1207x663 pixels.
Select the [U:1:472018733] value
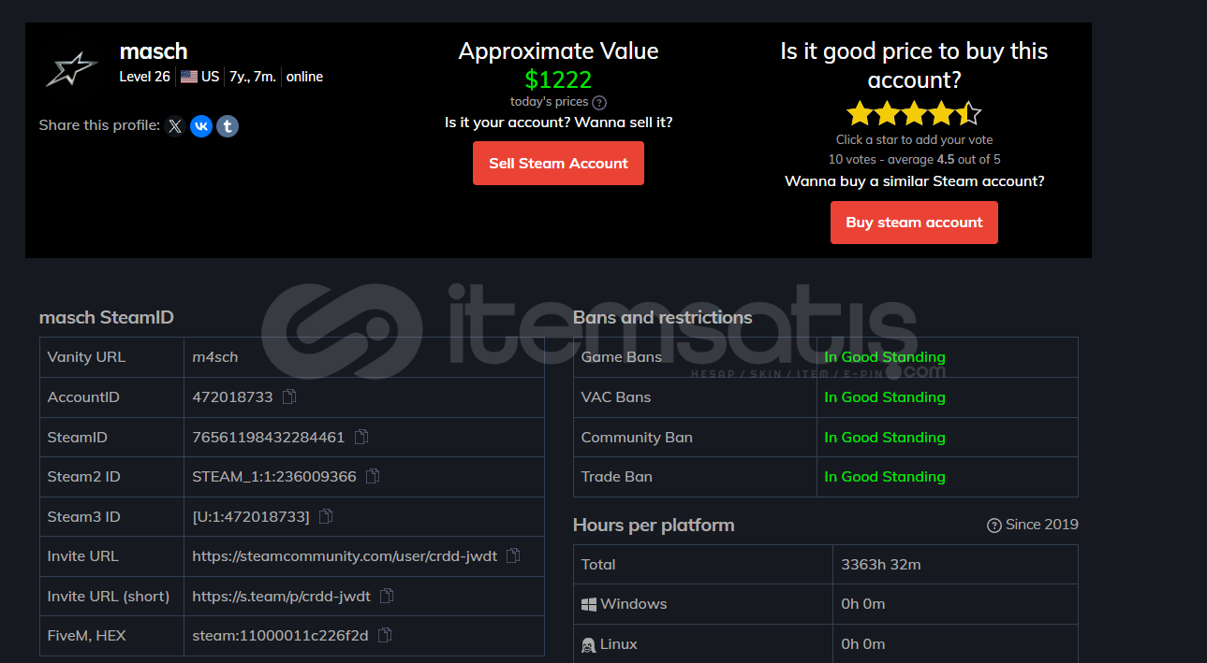[251, 516]
